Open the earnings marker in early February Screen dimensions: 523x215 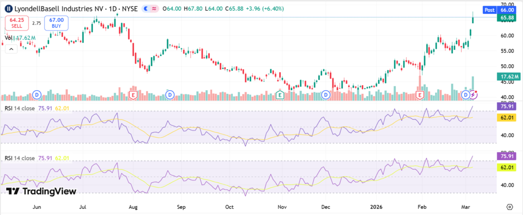point(420,95)
